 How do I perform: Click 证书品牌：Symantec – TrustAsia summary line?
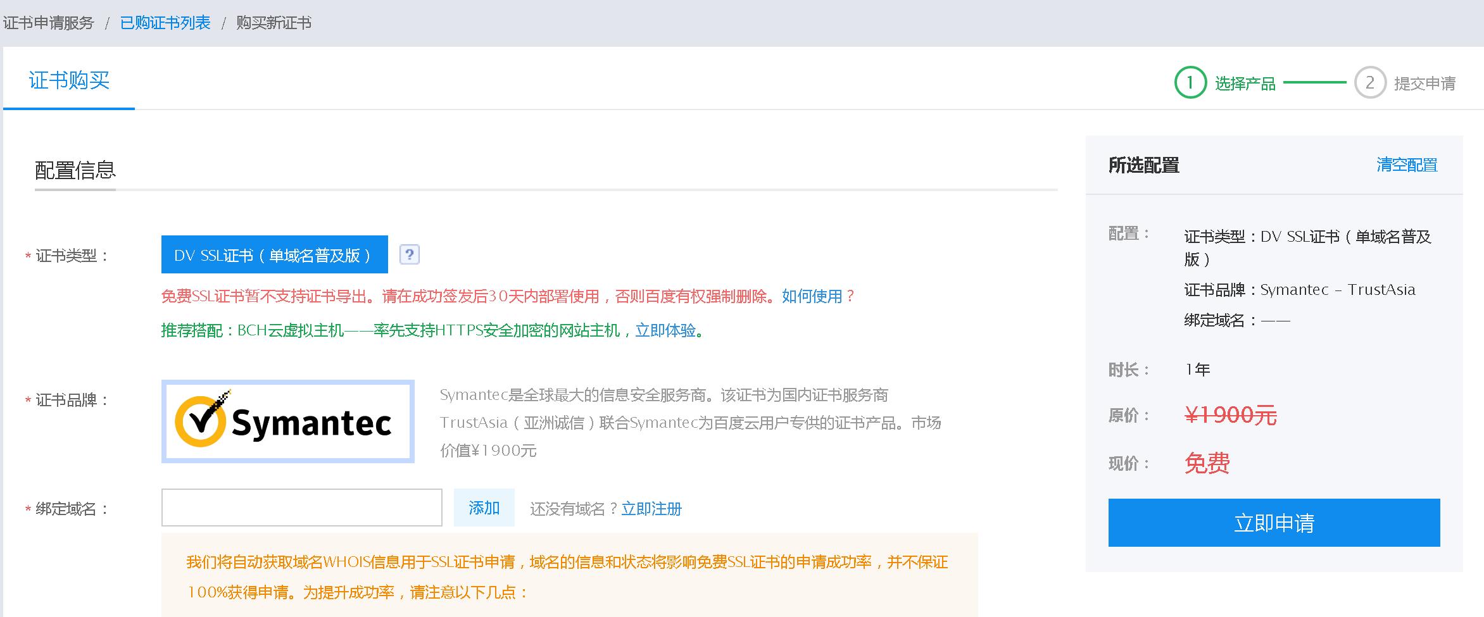1300,290
